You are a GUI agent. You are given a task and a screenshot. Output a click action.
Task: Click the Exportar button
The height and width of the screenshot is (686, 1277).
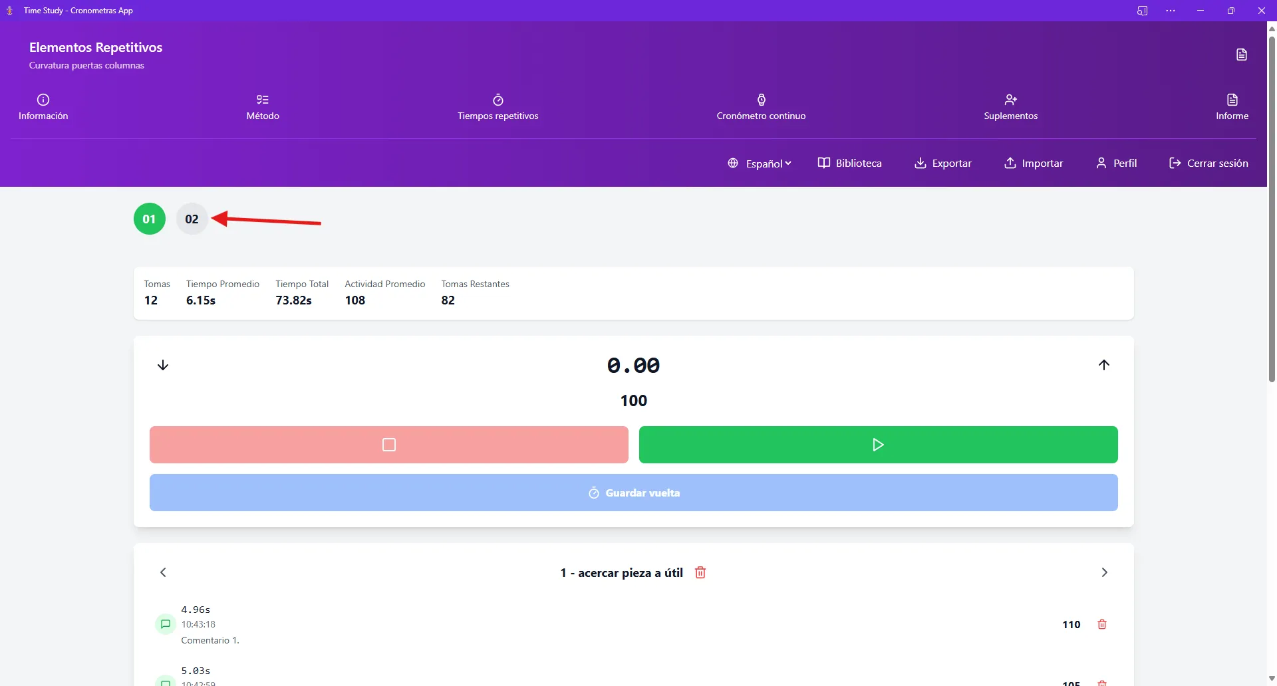942,163
